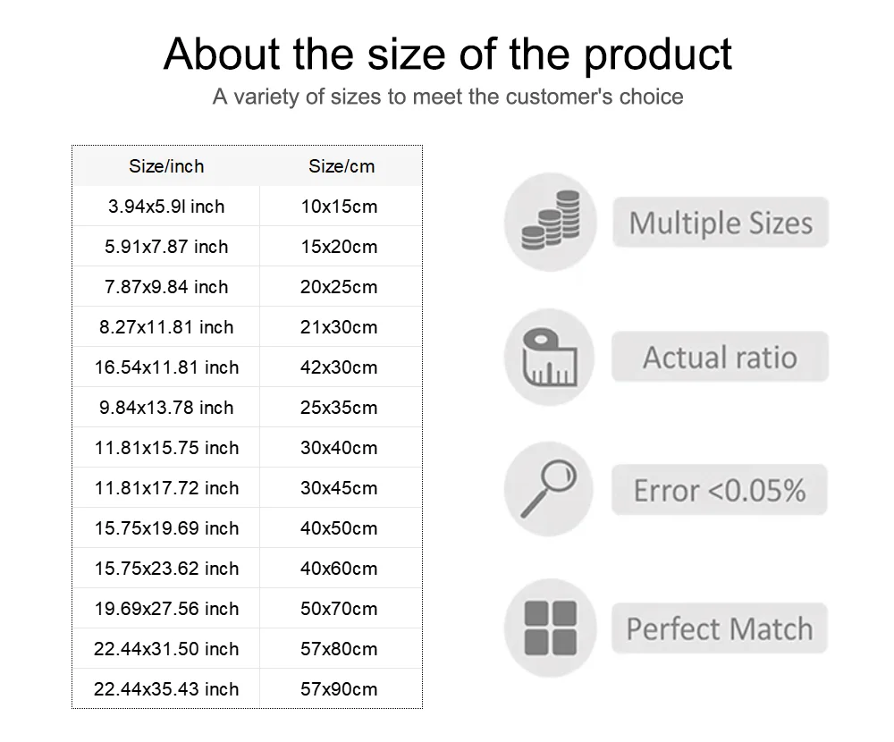Choose the 8.27x11.81 inch size
This screenshot has height=742, width=894.
click(166, 327)
